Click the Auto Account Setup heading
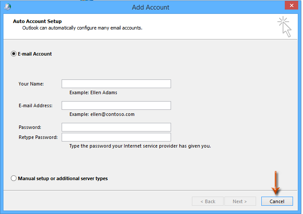This screenshot has width=303, height=214. [37, 21]
